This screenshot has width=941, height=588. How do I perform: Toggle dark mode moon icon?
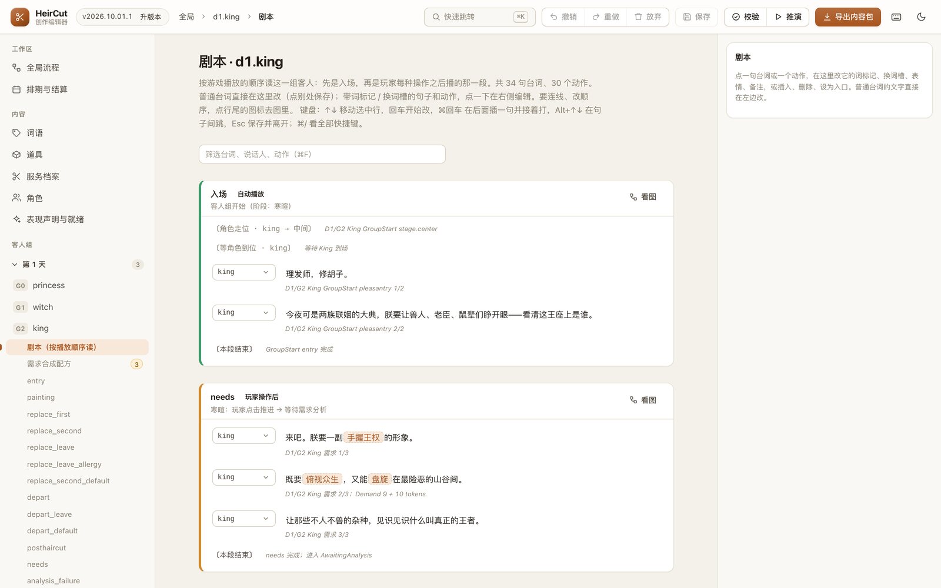tap(921, 17)
